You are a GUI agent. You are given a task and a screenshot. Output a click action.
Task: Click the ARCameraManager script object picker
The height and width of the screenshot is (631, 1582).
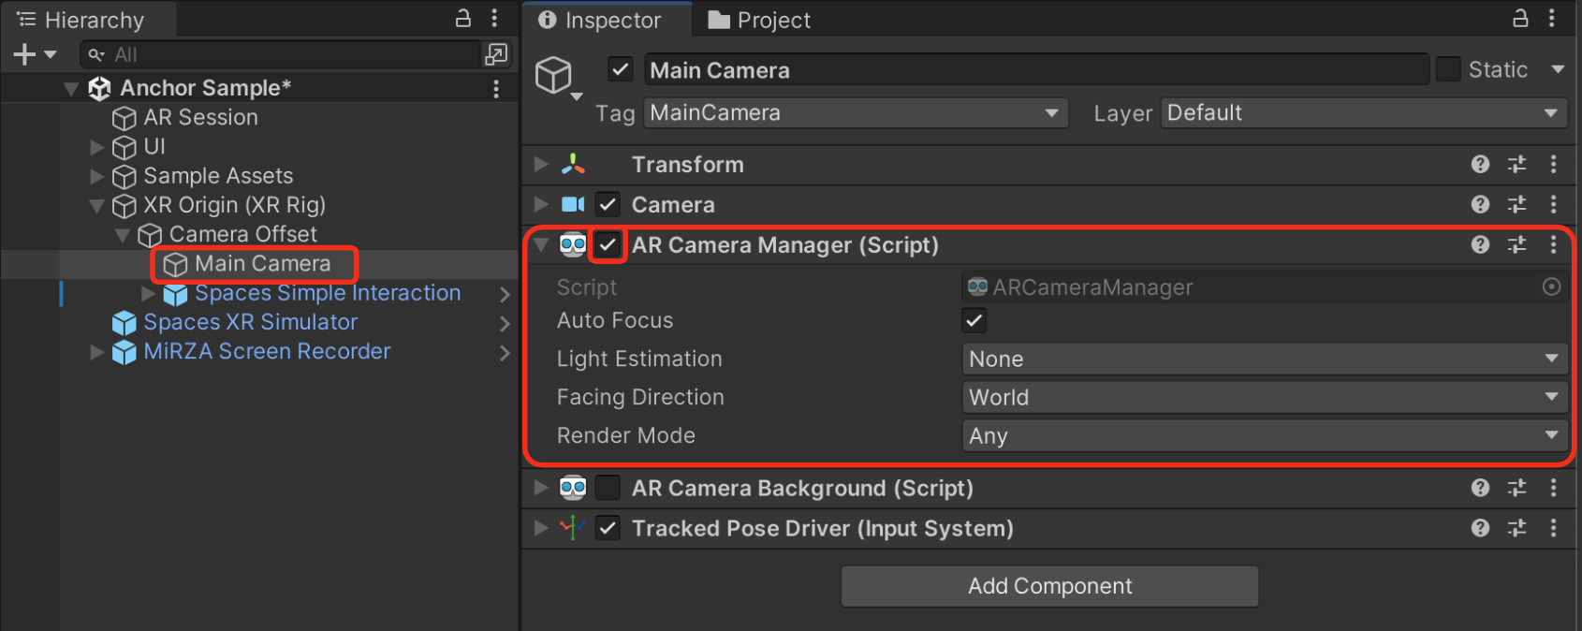coord(1551,287)
